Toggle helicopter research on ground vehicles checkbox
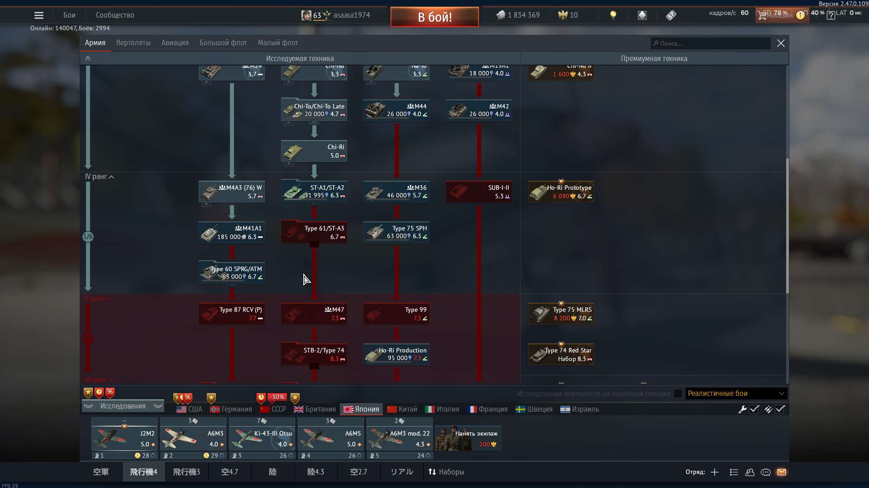Viewport: 869px width, 488px height. tap(678, 394)
